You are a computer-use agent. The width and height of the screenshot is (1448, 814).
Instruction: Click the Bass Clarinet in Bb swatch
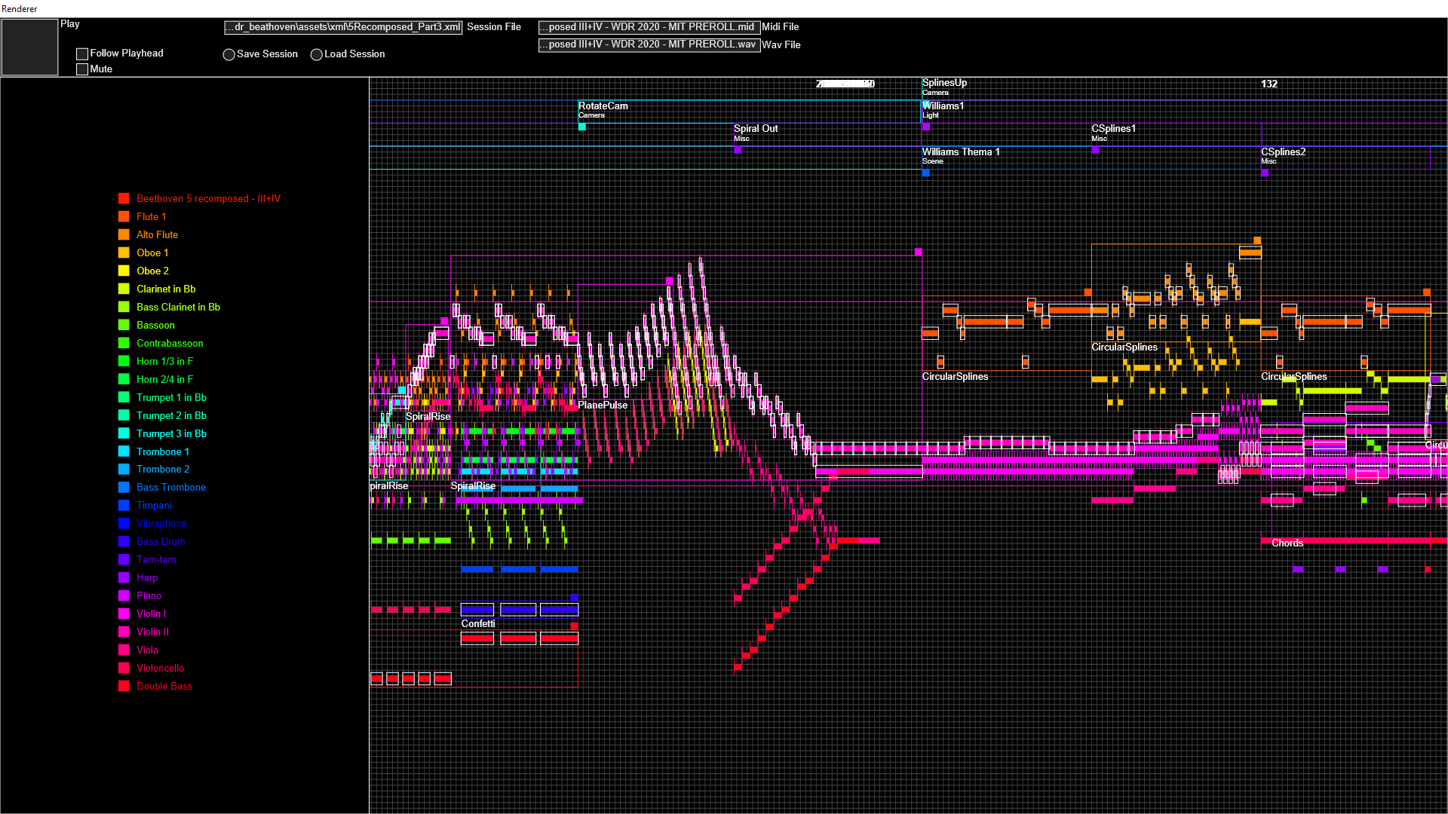click(x=124, y=307)
